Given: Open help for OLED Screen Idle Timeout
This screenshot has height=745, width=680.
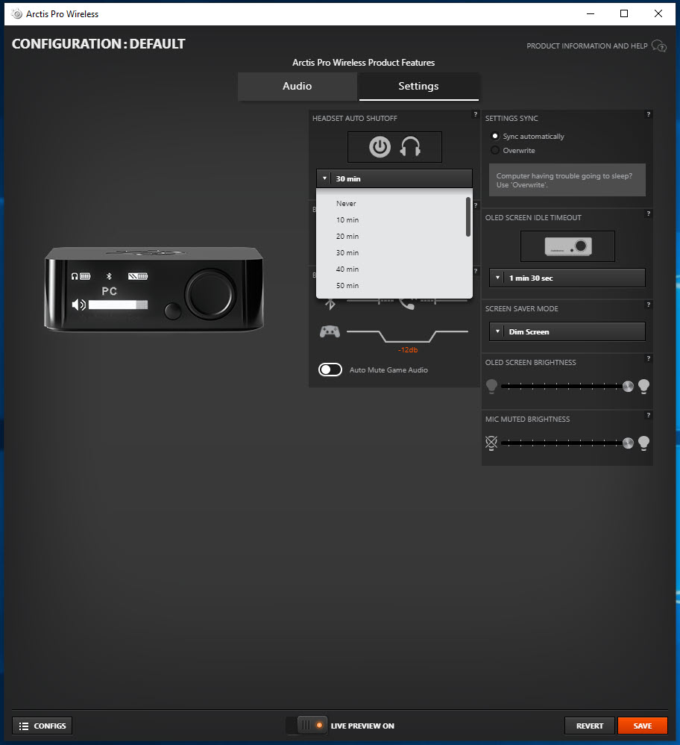Looking at the screenshot, I should (648, 213).
